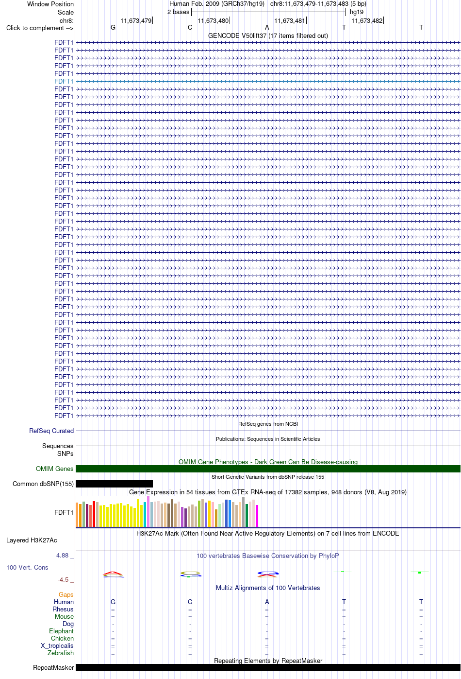Click the 'OMIM Genes' track label
461x679 pixels.
coord(55,469)
